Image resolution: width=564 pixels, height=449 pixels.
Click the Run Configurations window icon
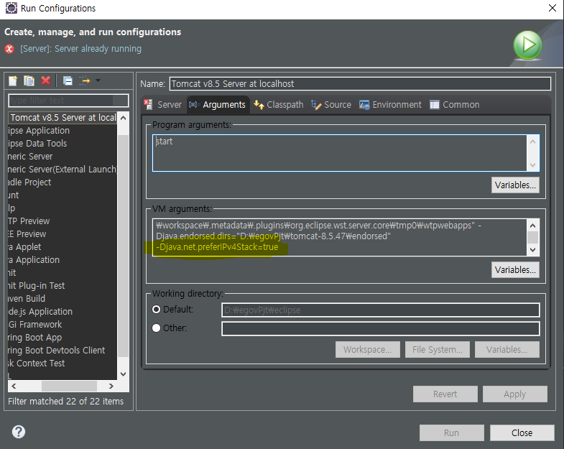click(11, 8)
